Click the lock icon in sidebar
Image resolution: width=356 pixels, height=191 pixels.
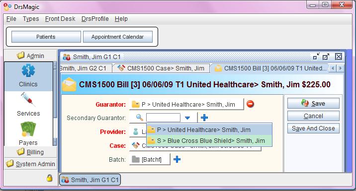[49, 178]
